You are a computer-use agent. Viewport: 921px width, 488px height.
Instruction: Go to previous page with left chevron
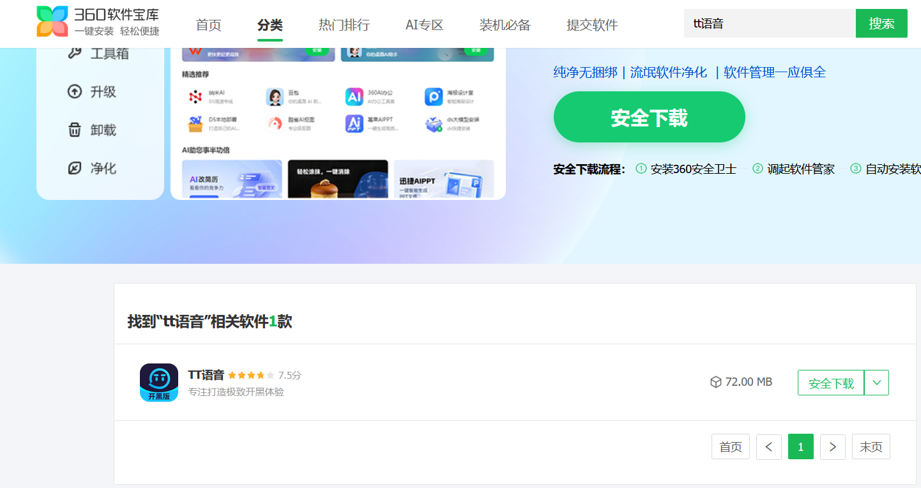768,447
